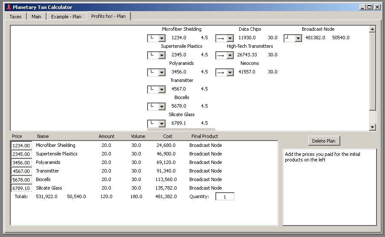Focus the Silicate Glass price input

tap(21, 188)
